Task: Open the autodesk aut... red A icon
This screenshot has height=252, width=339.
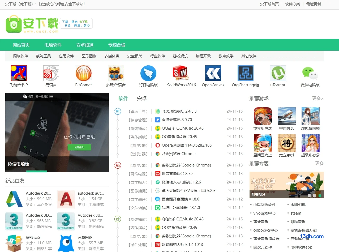Action: pos(66,199)
